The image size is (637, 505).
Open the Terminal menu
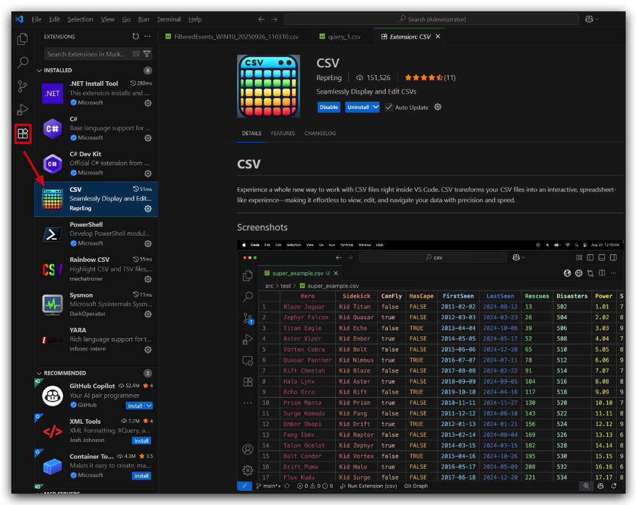pyautogui.click(x=169, y=19)
